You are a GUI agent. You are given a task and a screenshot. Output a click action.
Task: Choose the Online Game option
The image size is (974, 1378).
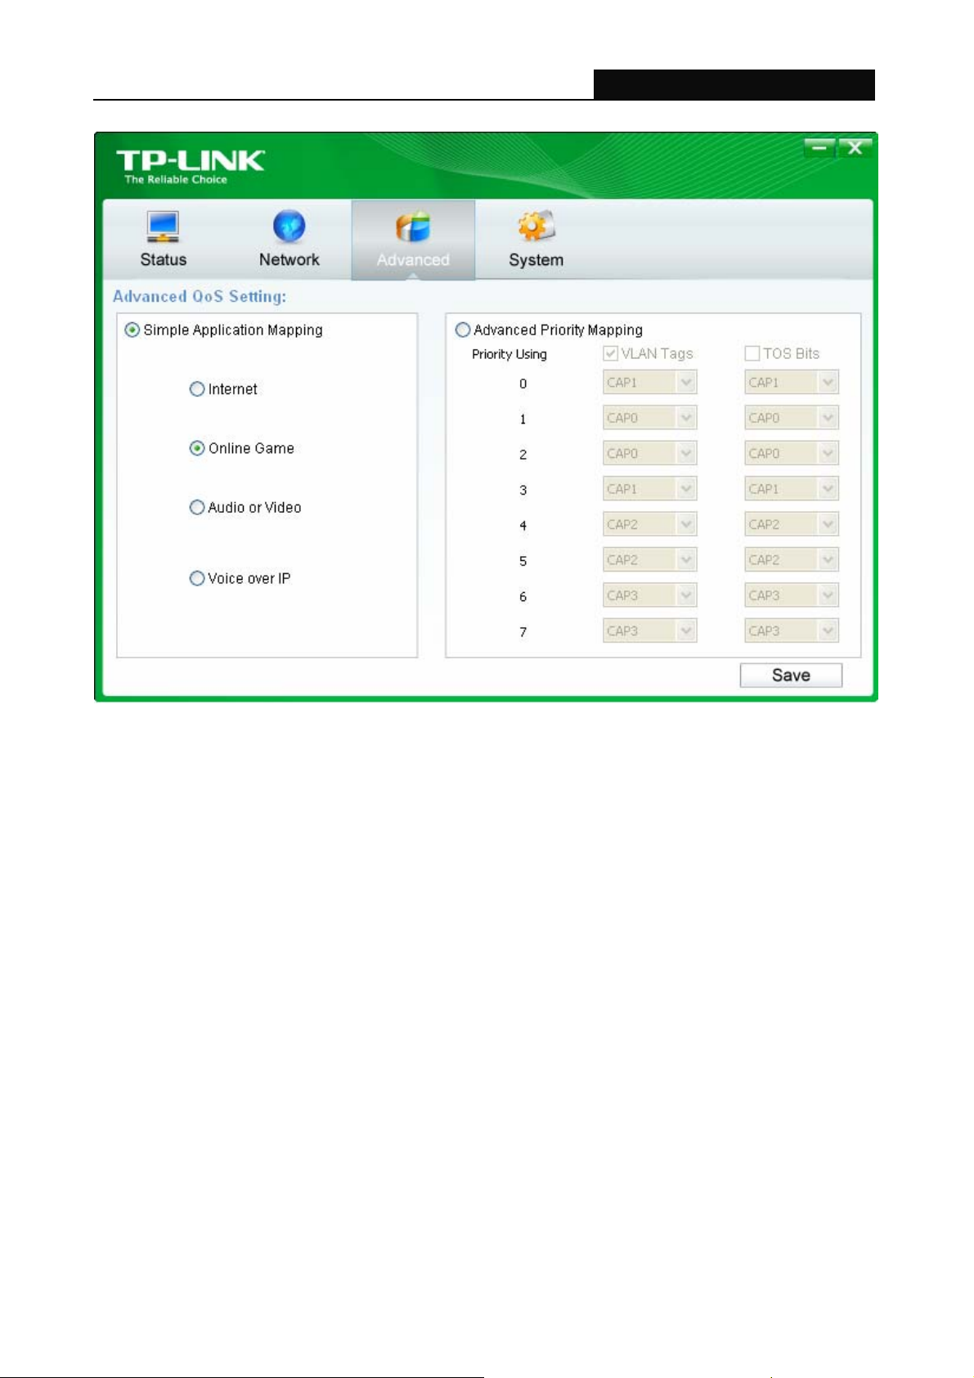coord(197,448)
